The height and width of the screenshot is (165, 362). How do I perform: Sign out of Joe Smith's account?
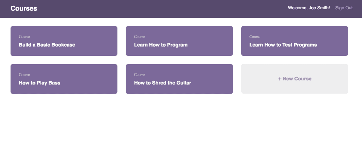[344, 8]
